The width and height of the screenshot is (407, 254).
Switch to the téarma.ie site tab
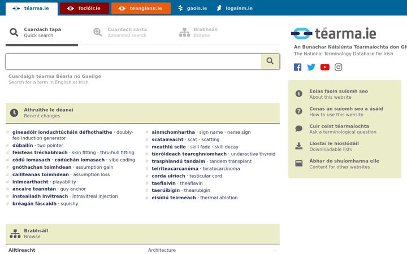tap(32, 8)
